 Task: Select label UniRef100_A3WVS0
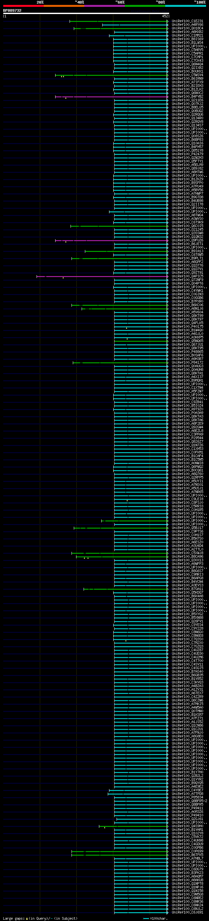(x=187, y=219)
